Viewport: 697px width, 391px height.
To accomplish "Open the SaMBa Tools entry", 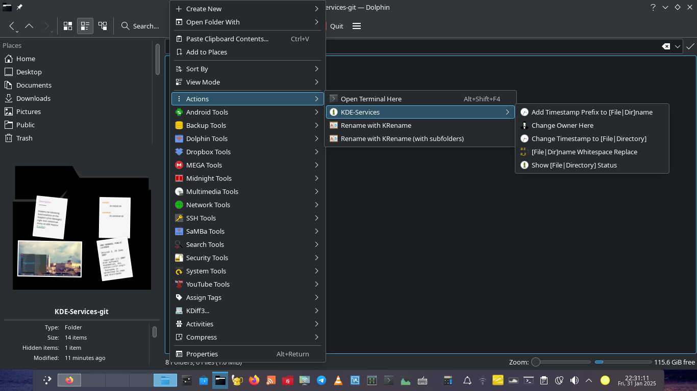I will tap(247, 231).
